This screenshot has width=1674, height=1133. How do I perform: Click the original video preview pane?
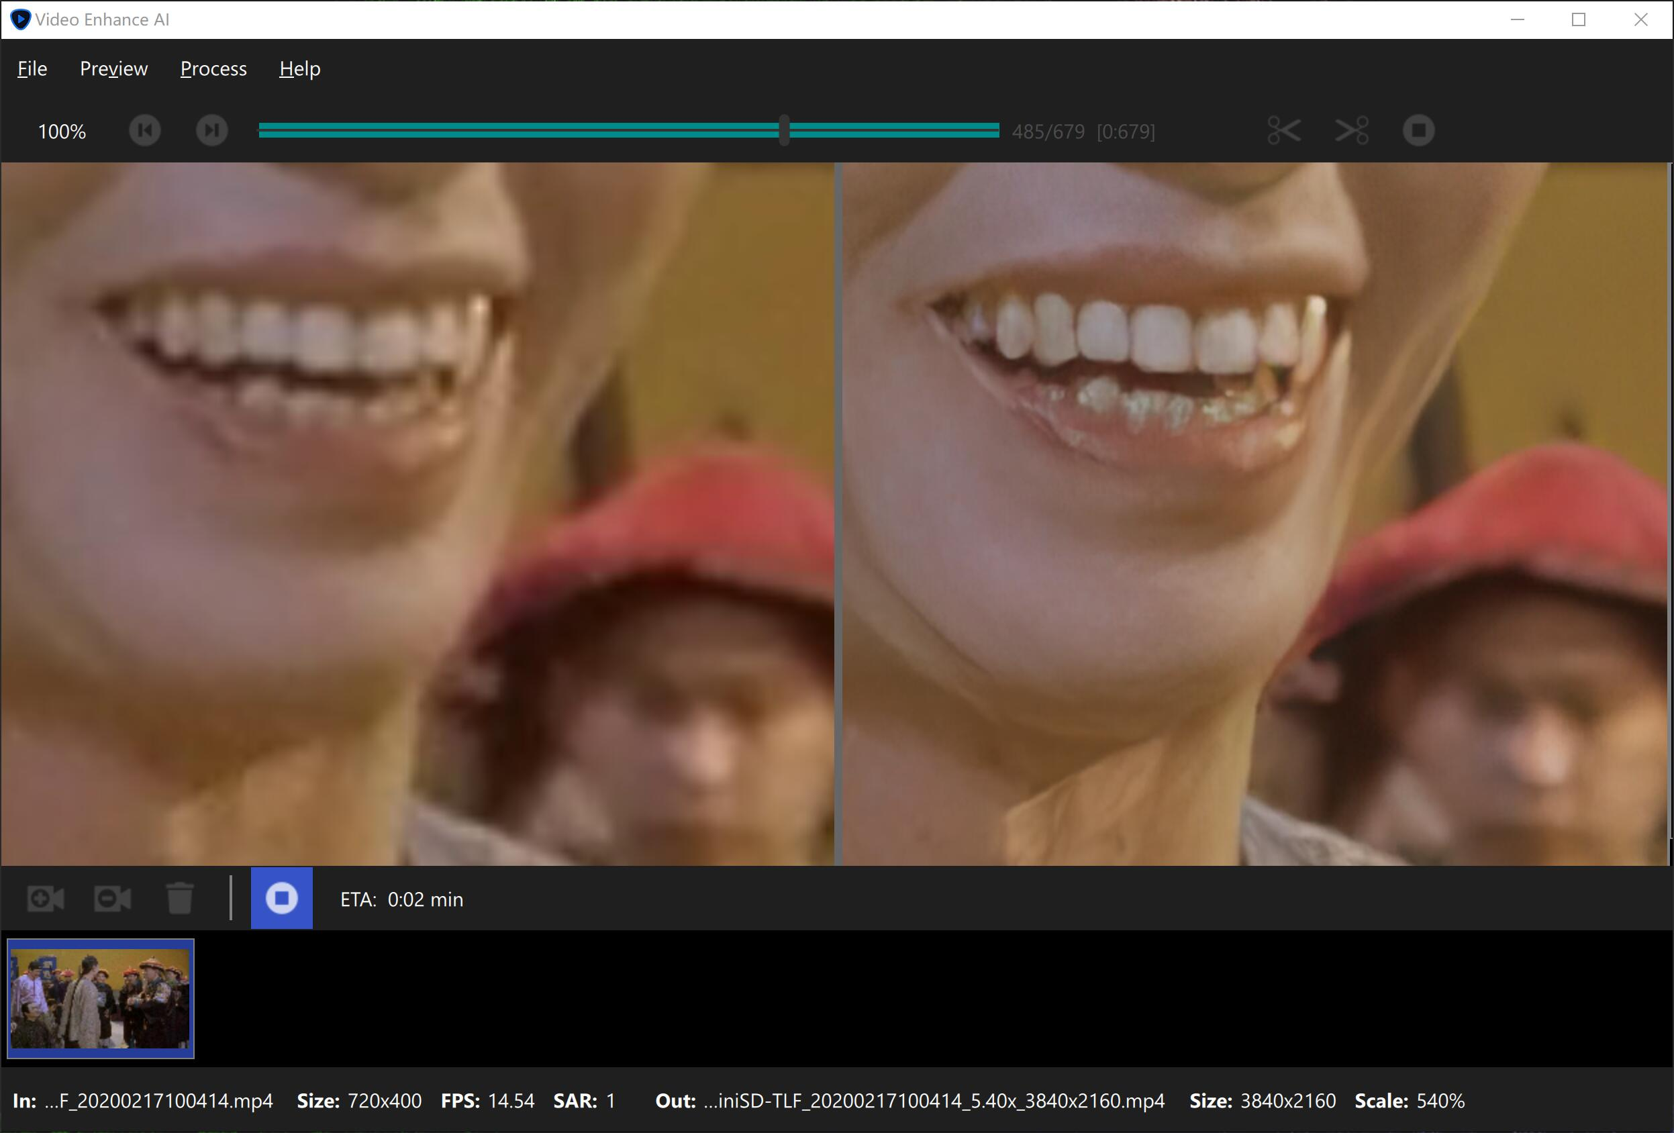[x=417, y=513]
